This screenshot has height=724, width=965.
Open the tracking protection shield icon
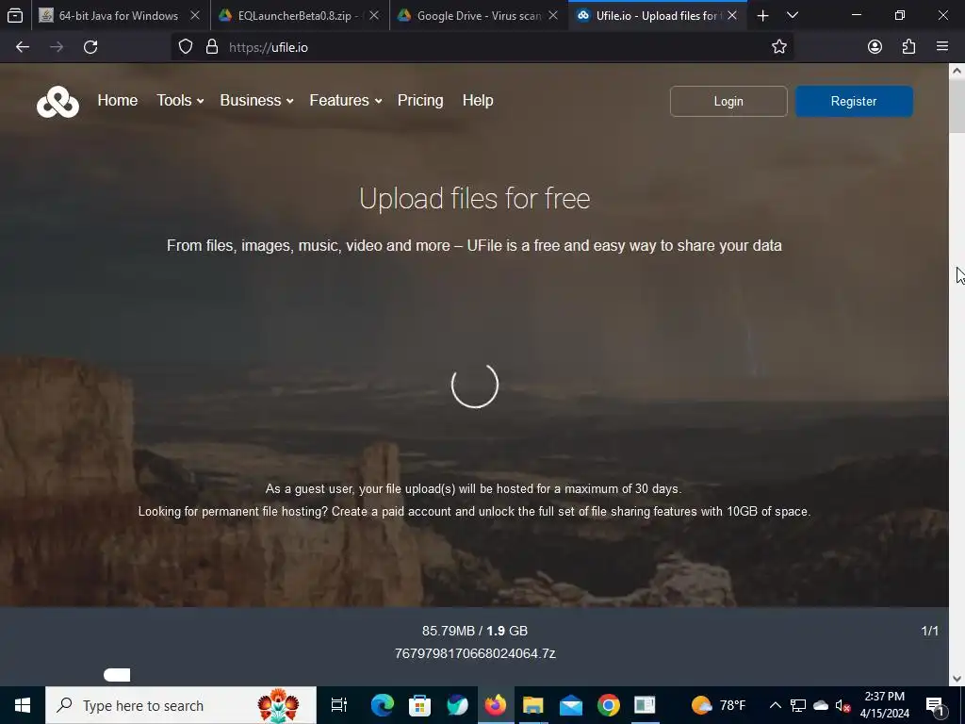pos(186,47)
